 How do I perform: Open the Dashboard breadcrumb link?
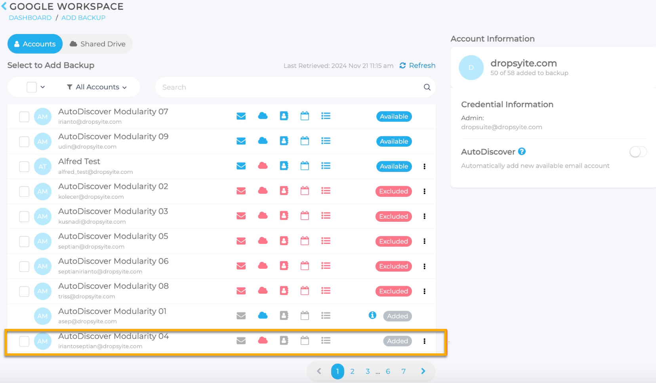pos(30,18)
